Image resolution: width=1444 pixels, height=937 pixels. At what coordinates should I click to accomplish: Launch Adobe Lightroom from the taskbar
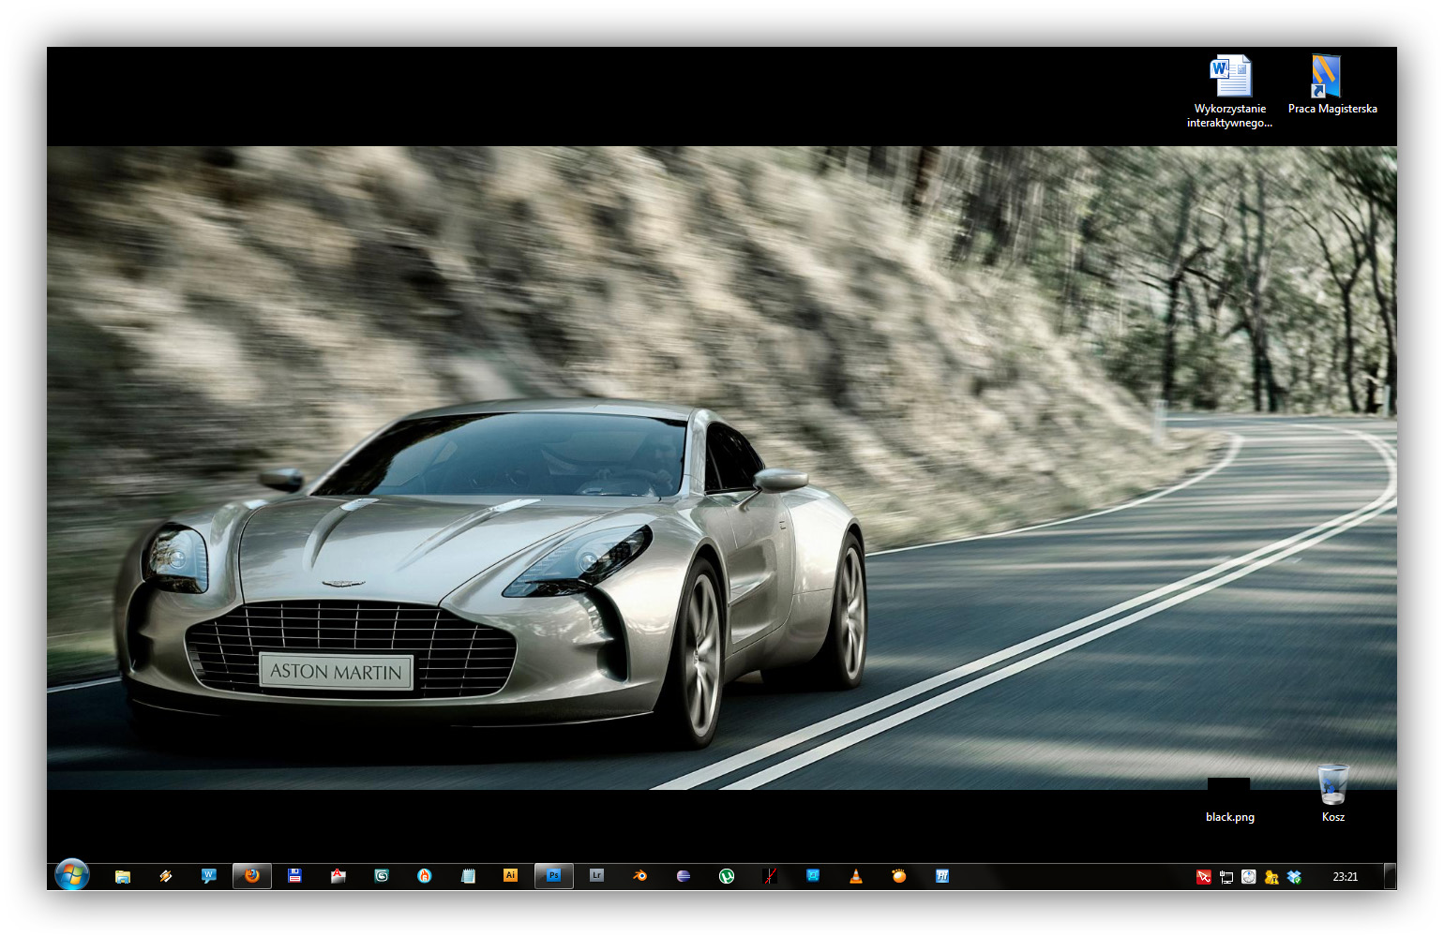point(596,876)
